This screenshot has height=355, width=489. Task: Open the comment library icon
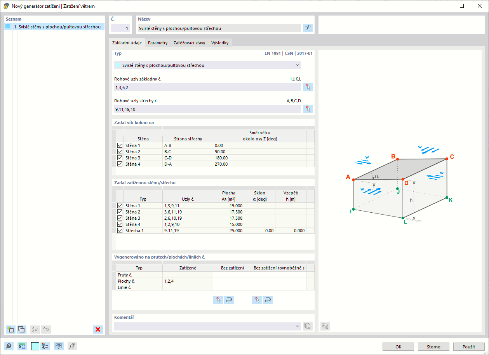(308, 326)
